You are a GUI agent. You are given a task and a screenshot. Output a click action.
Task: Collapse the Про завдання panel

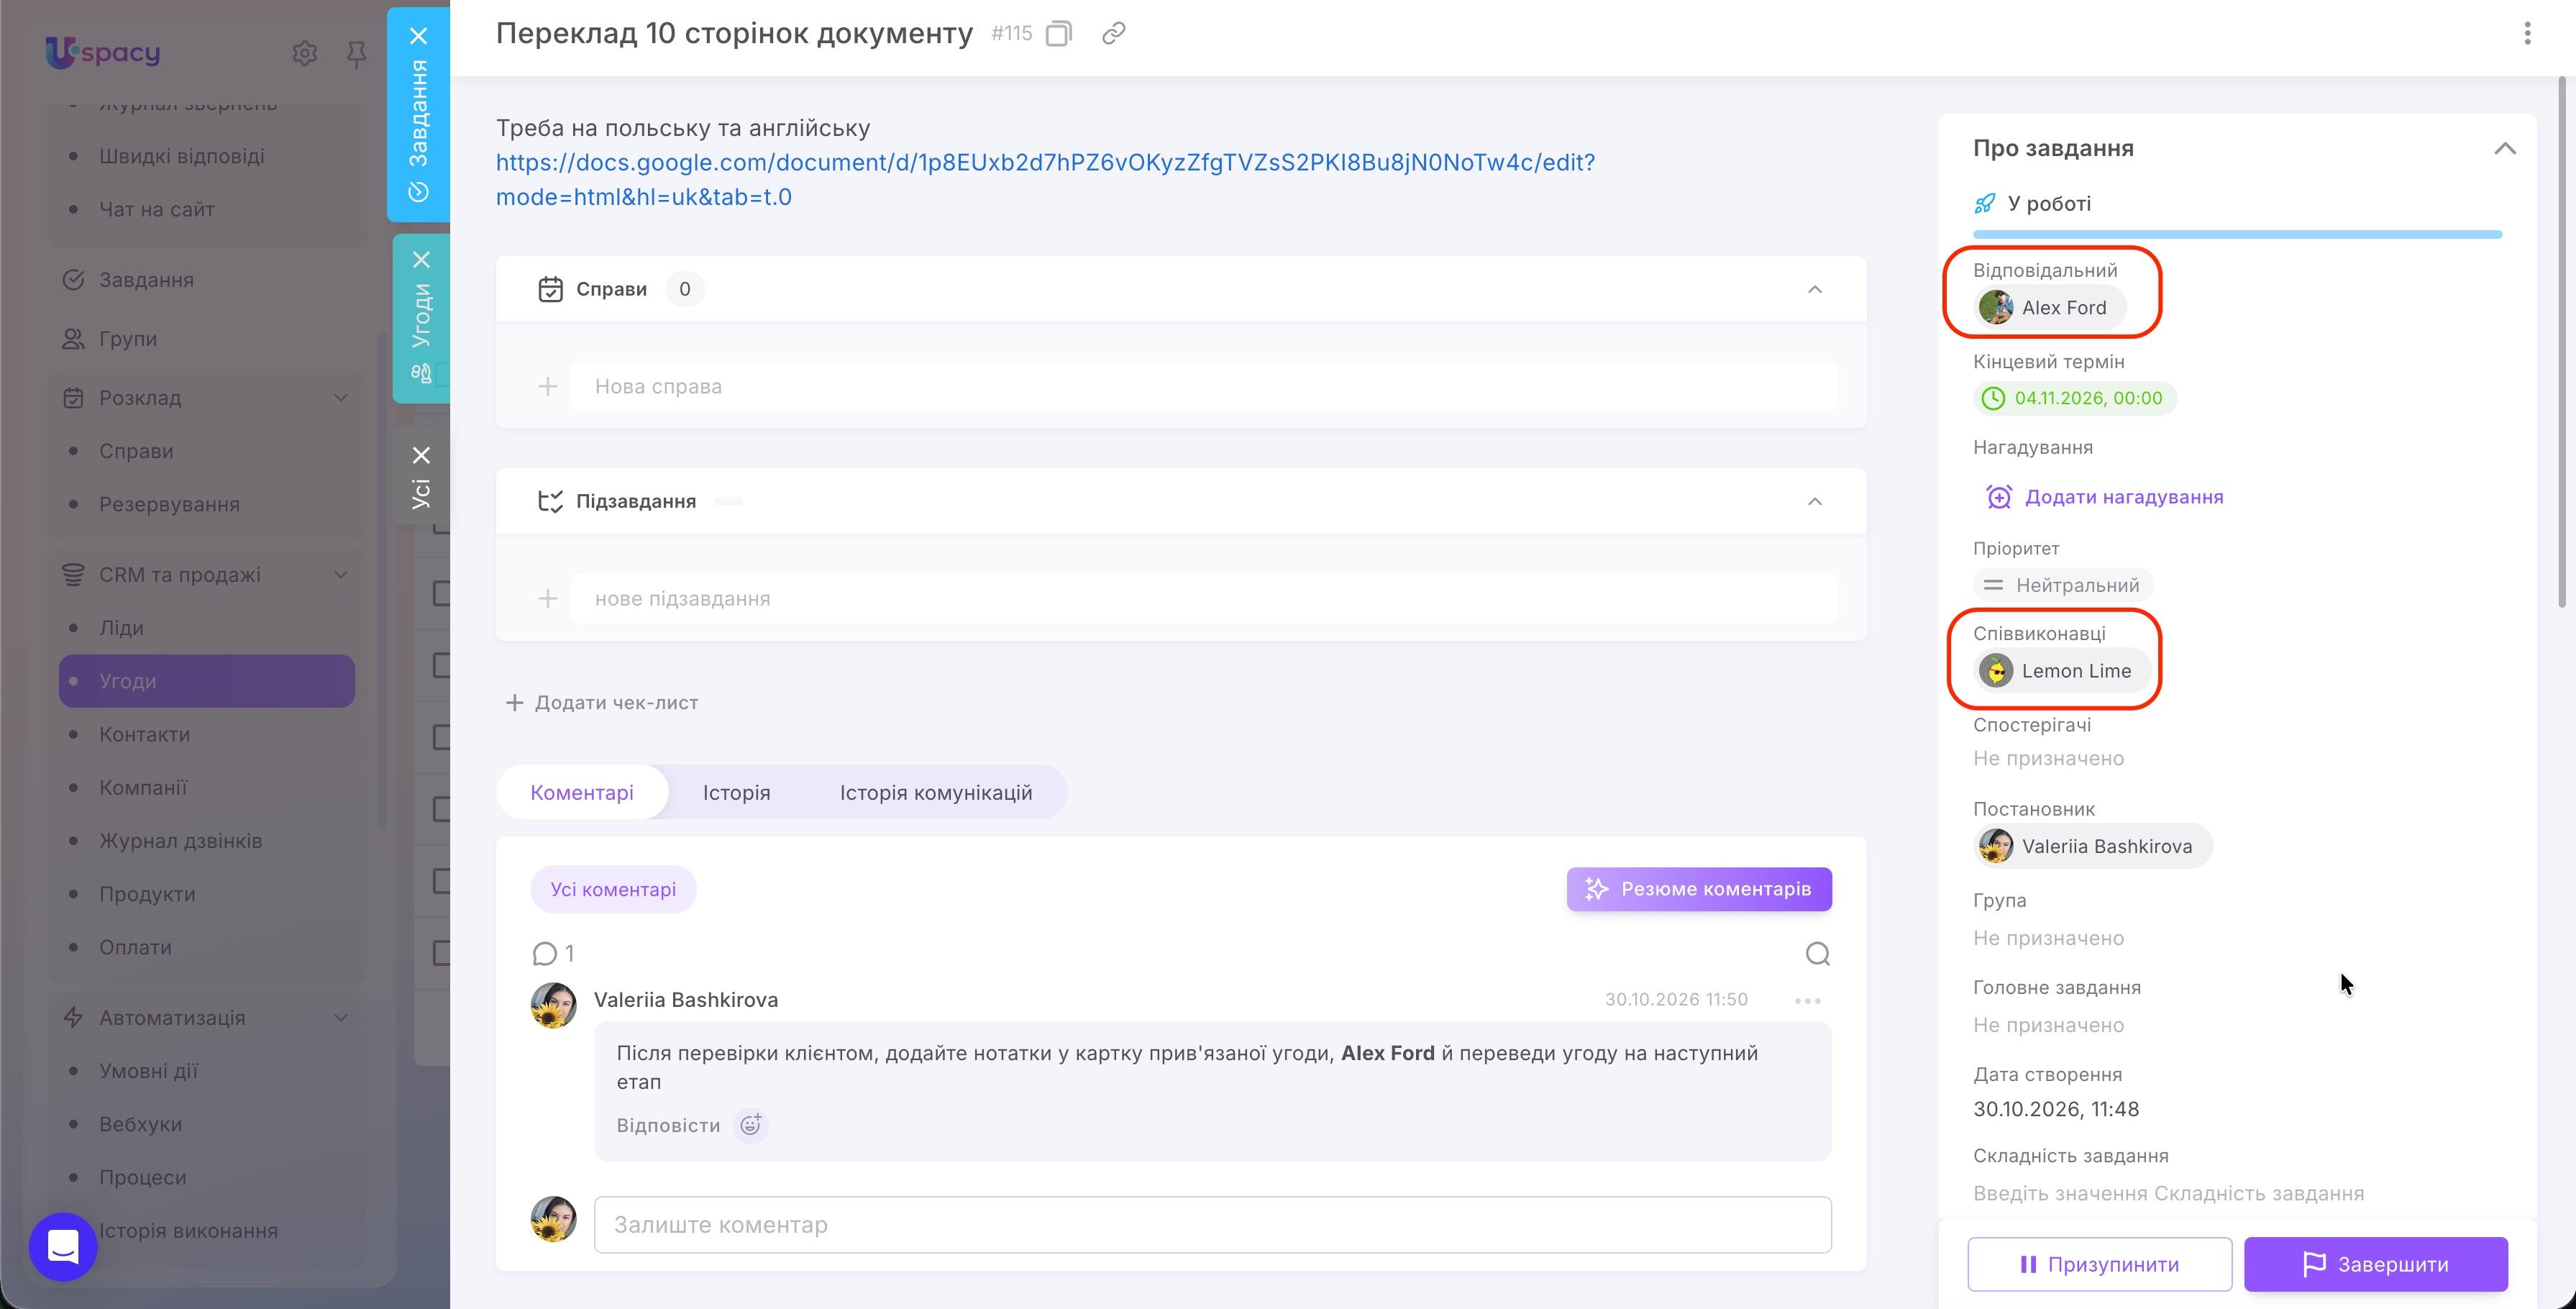(2504, 149)
